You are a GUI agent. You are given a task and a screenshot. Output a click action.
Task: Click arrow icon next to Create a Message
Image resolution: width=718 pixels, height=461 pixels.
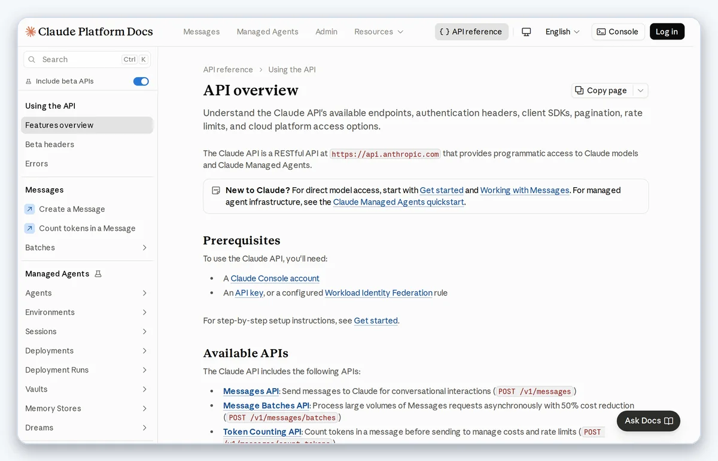click(29, 209)
